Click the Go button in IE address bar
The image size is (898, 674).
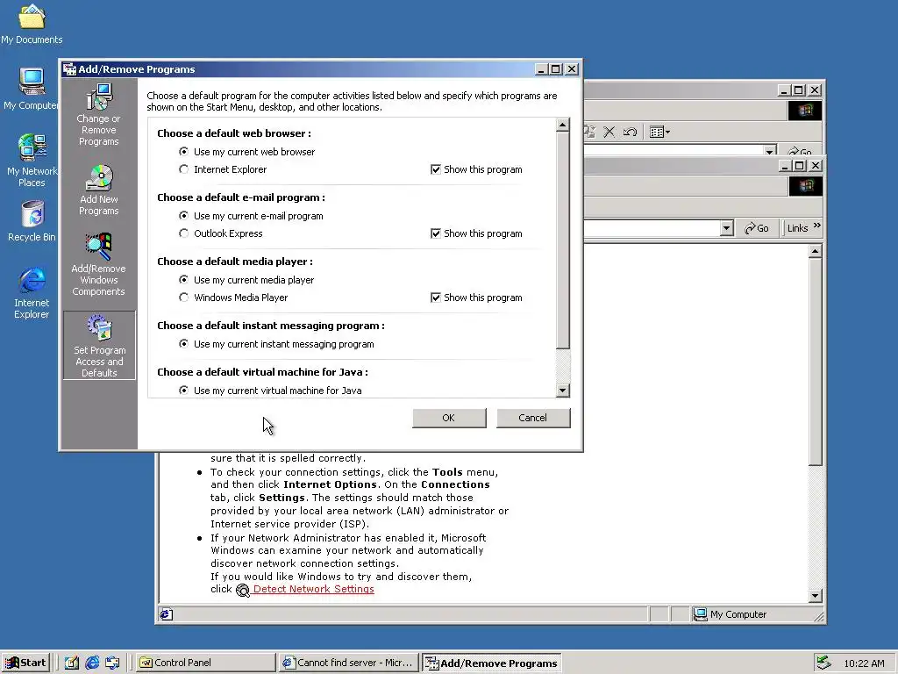point(757,228)
